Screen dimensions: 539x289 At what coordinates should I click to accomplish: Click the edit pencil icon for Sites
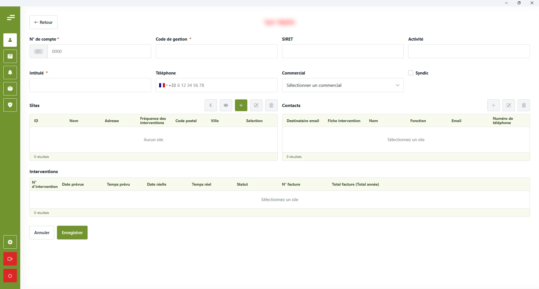pos(256,105)
